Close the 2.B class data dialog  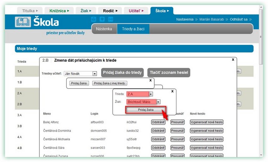pos(233,60)
